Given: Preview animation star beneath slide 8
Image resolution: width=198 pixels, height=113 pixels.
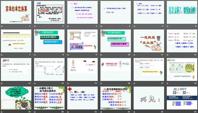Looking at the screenshot, I should coord(35,55).
